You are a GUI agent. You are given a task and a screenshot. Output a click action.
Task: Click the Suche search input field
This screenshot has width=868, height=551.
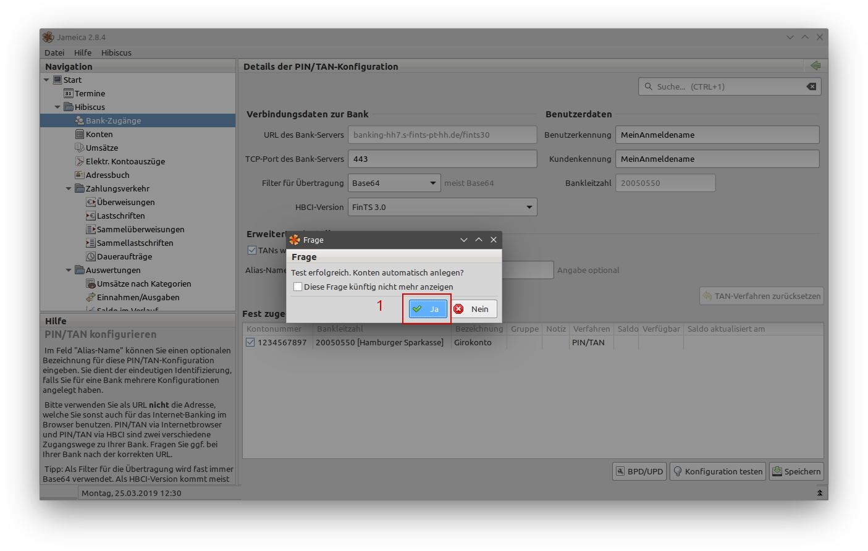(730, 86)
